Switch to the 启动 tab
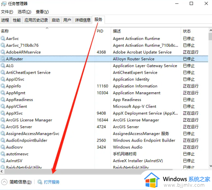The width and height of the screenshot is (212, 190). (x=55, y=20)
